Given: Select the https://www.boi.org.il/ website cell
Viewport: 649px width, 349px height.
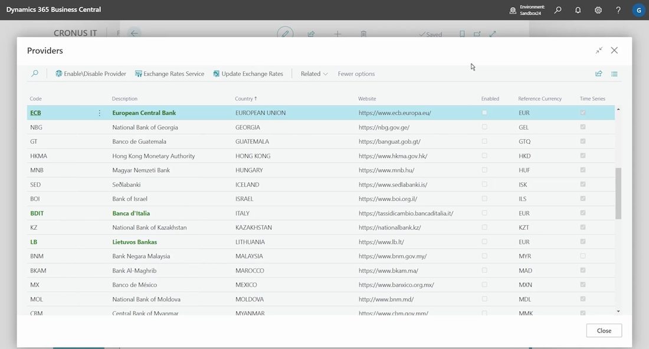Looking at the screenshot, I should (388, 199).
